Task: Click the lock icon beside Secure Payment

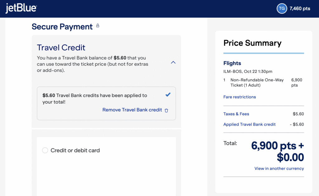Action: coord(98,26)
